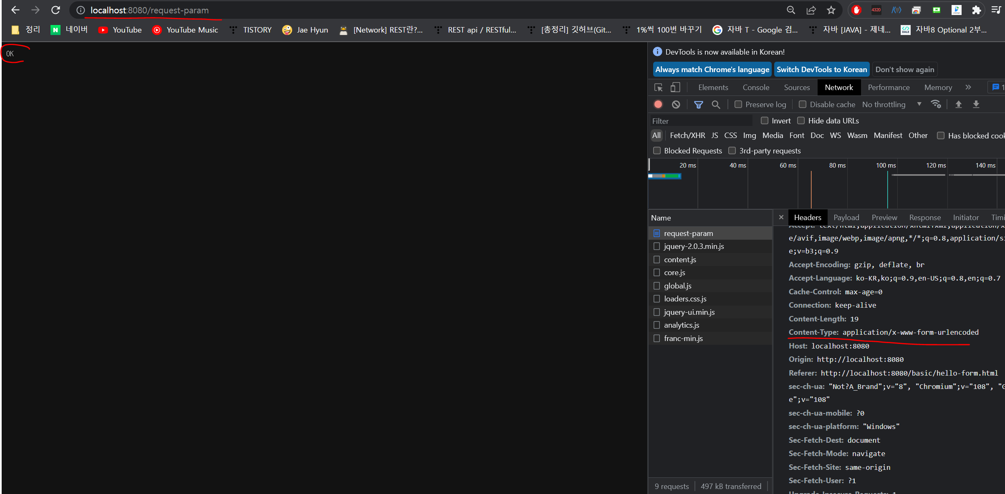Enable the Preserve log checkbox

point(738,105)
